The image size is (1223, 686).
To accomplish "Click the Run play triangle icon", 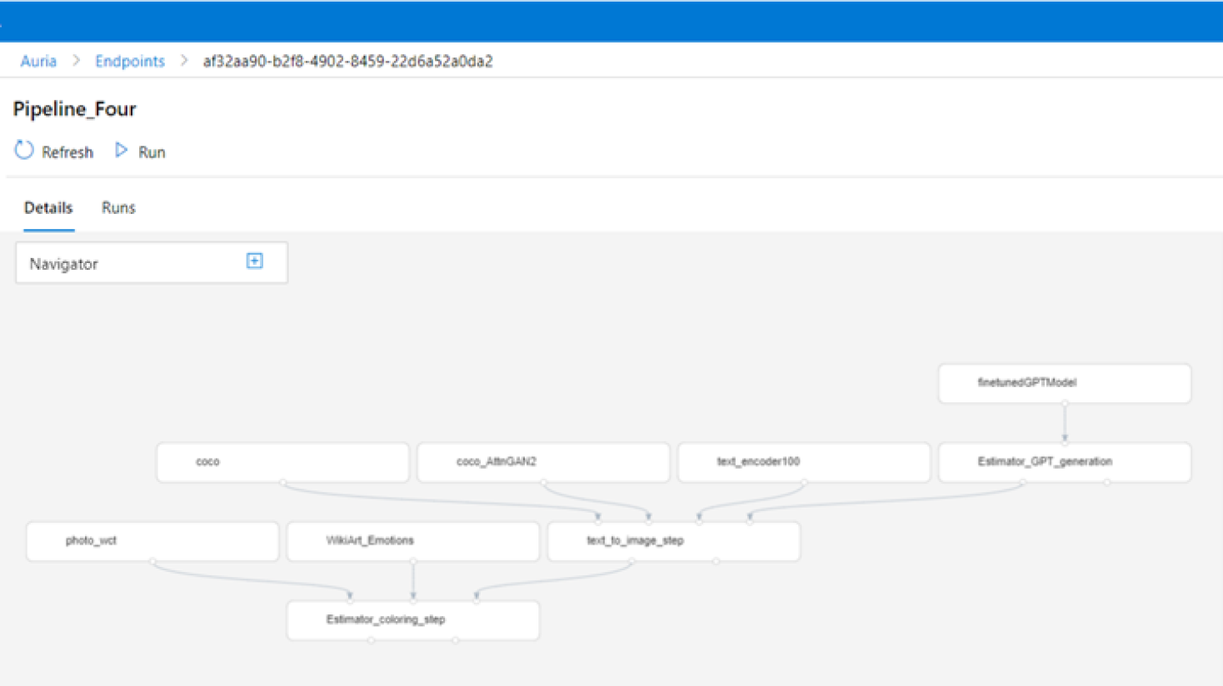I will [122, 150].
